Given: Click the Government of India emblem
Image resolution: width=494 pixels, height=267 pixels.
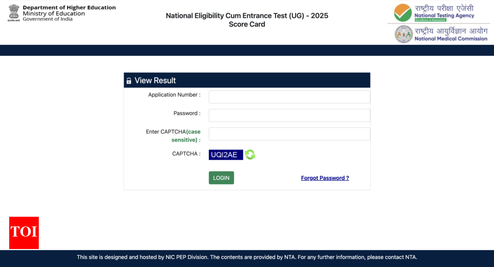Looking at the screenshot, I should [x=14, y=13].
